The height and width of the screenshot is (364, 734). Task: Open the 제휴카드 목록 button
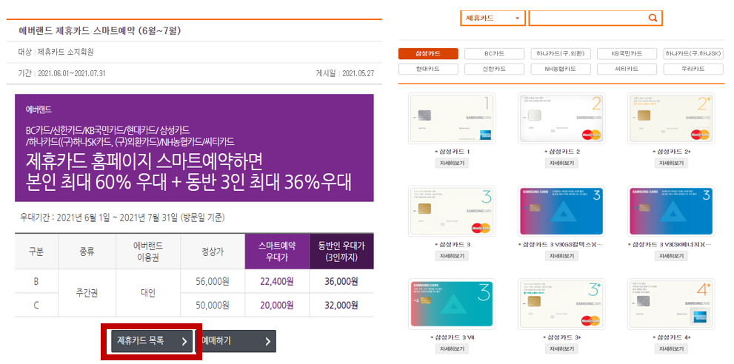click(x=152, y=341)
